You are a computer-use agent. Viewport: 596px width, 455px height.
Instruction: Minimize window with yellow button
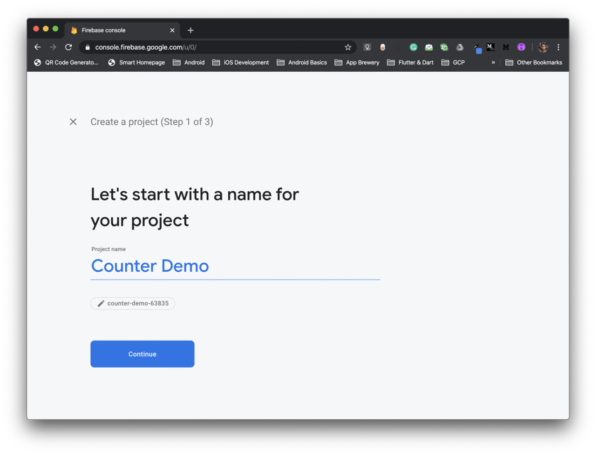click(46, 29)
